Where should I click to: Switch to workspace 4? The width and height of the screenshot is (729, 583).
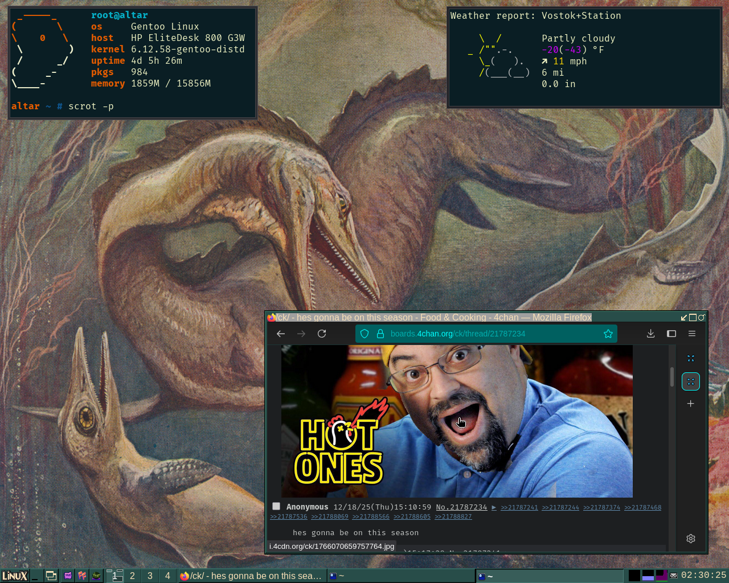(x=167, y=576)
